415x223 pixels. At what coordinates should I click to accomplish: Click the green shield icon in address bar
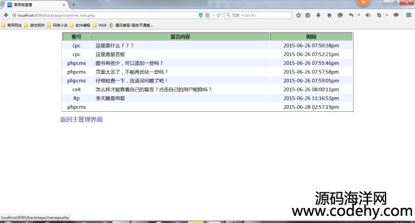click(x=201, y=15)
